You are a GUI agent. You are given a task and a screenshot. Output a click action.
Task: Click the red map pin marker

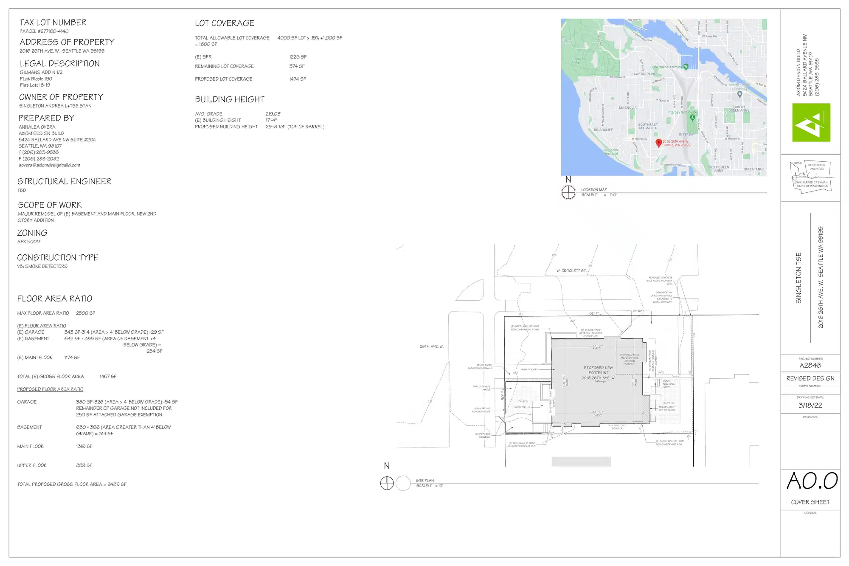[658, 144]
